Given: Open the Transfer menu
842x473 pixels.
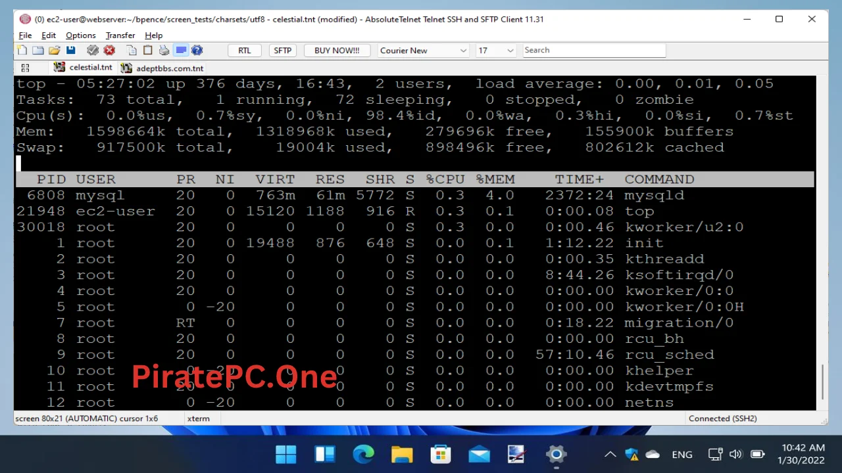Looking at the screenshot, I should [x=120, y=35].
